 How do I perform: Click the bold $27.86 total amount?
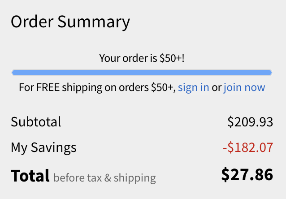(x=247, y=175)
